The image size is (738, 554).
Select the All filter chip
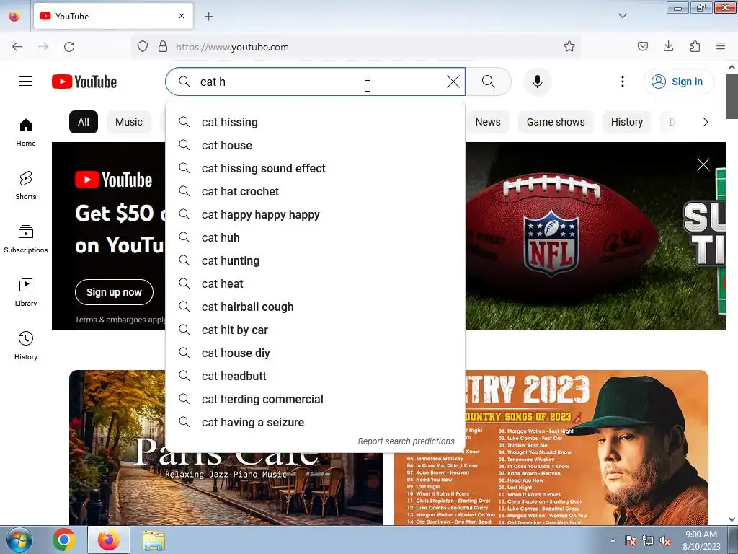[84, 122]
